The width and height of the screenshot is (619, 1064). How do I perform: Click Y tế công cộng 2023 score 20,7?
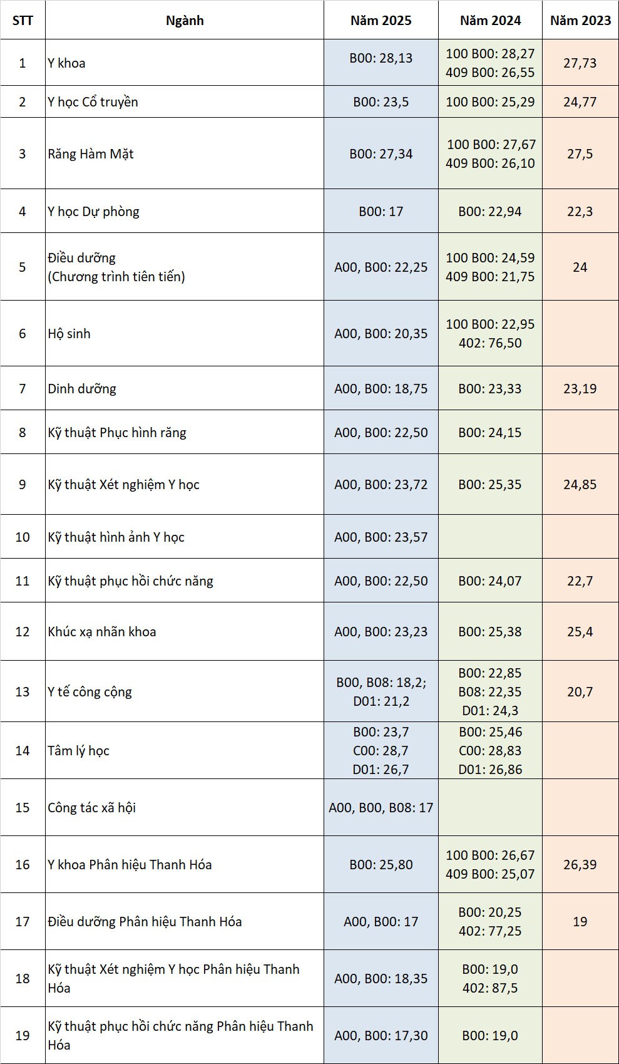point(580,691)
